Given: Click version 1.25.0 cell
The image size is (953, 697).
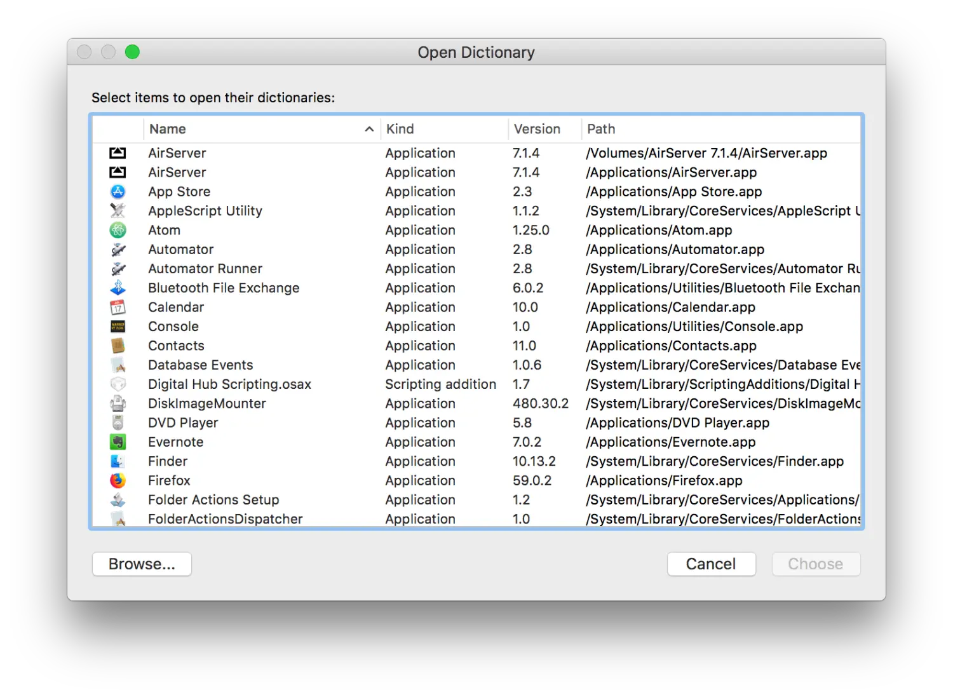Looking at the screenshot, I should [531, 230].
